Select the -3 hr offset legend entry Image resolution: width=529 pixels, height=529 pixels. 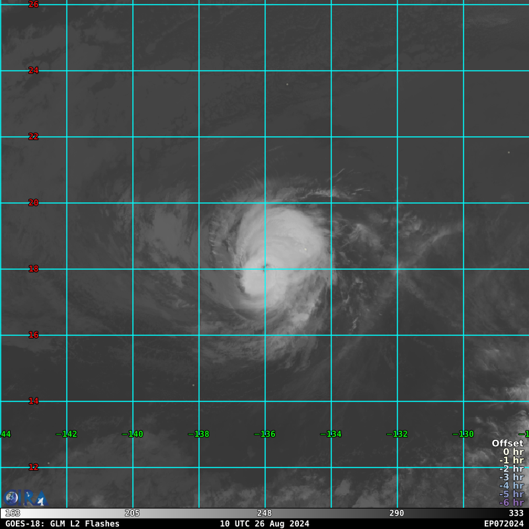tap(511, 477)
